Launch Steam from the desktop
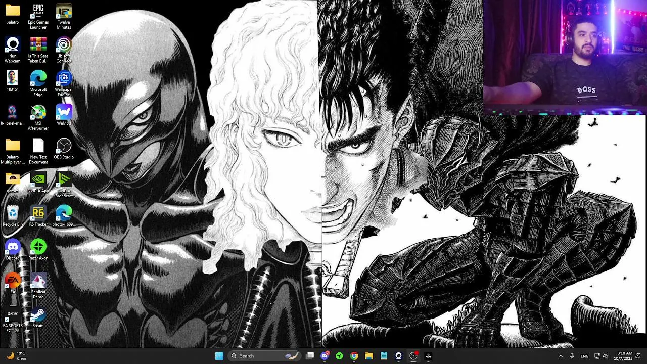 pyautogui.click(x=38, y=317)
